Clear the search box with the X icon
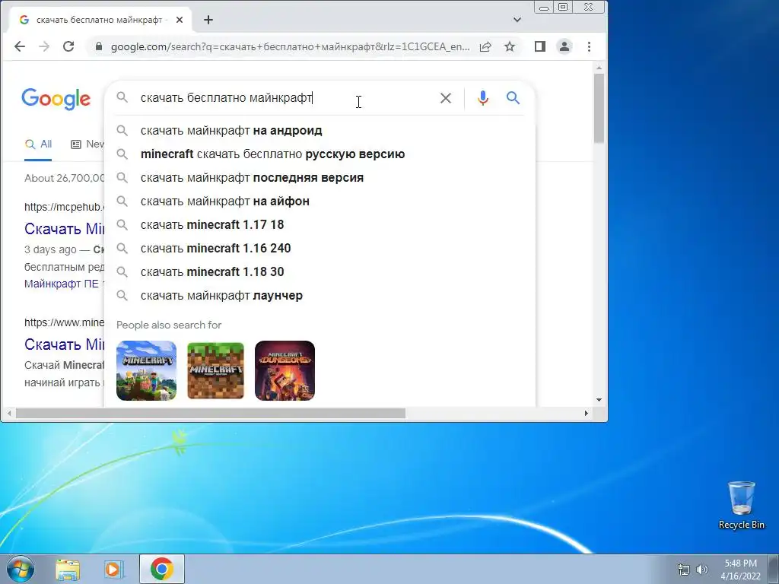 [x=446, y=98]
